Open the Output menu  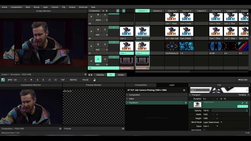(x=72, y=7)
